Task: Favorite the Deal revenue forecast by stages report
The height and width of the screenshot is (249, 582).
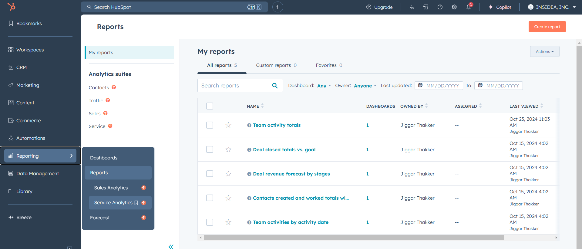Action: click(228, 174)
